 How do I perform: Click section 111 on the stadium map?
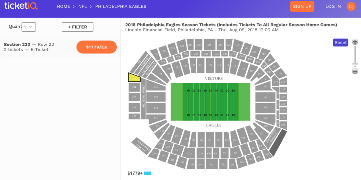click(265, 97)
